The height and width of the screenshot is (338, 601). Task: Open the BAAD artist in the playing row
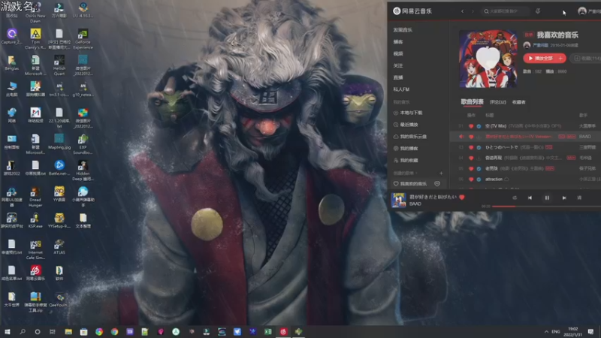585,137
